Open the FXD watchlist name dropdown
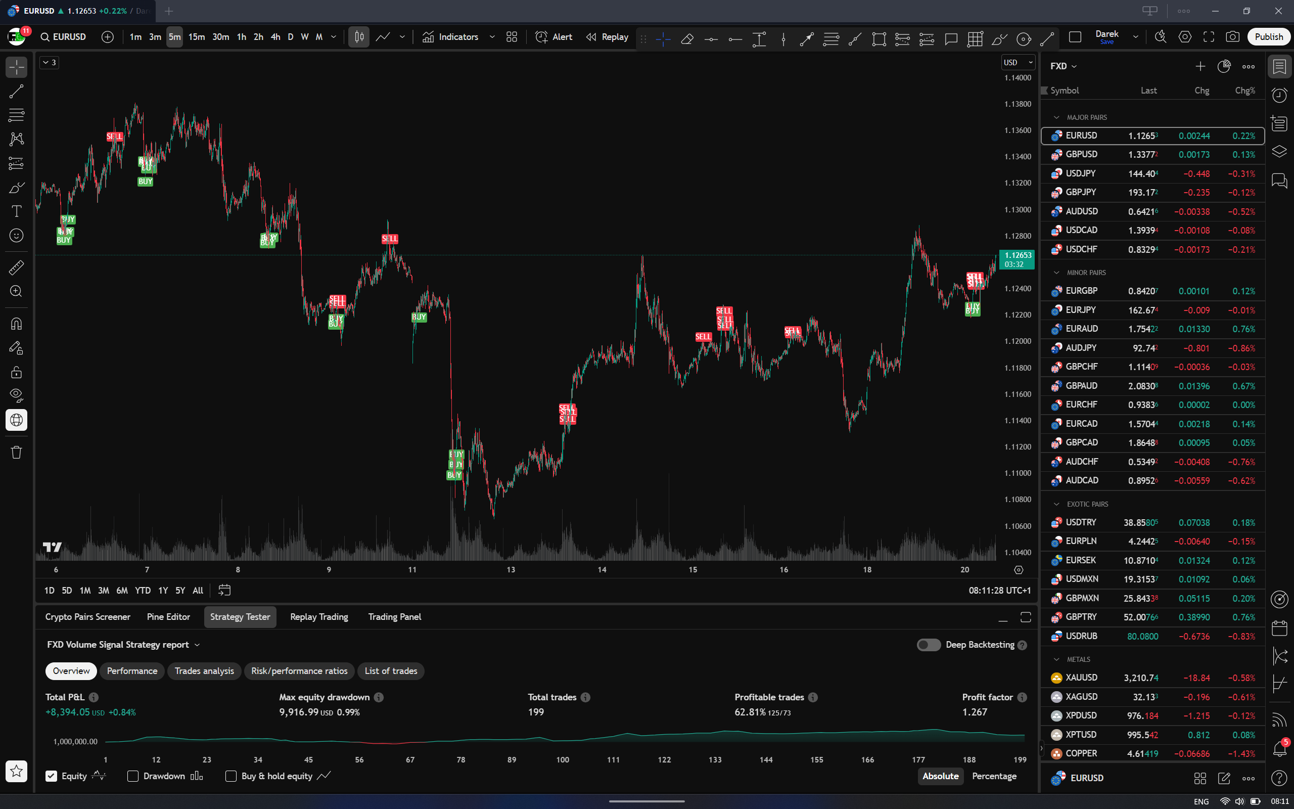The height and width of the screenshot is (809, 1294). point(1063,66)
